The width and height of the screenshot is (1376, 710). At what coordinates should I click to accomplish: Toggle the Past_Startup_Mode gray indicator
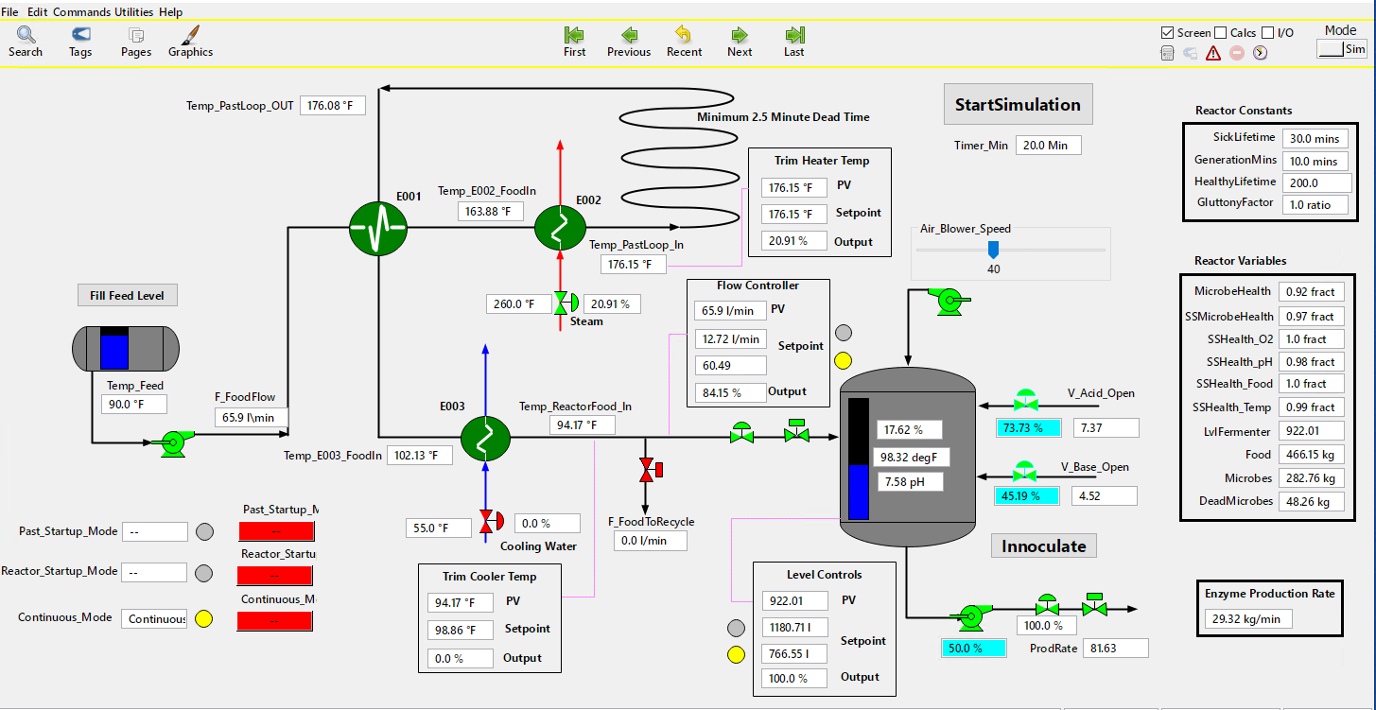[x=204, y=531]
